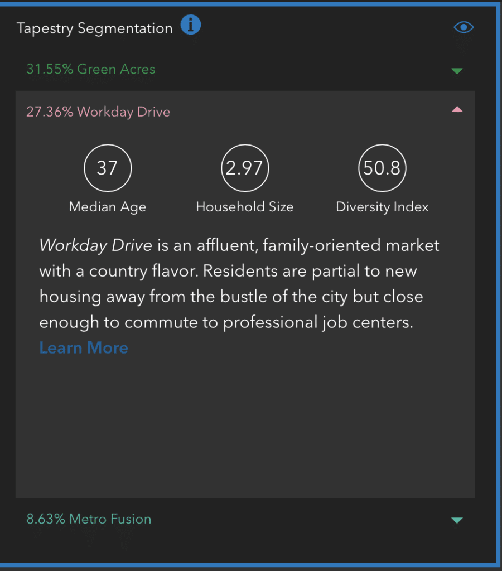Click the Median Age label
502x571 pixels.
click(108, 207)
